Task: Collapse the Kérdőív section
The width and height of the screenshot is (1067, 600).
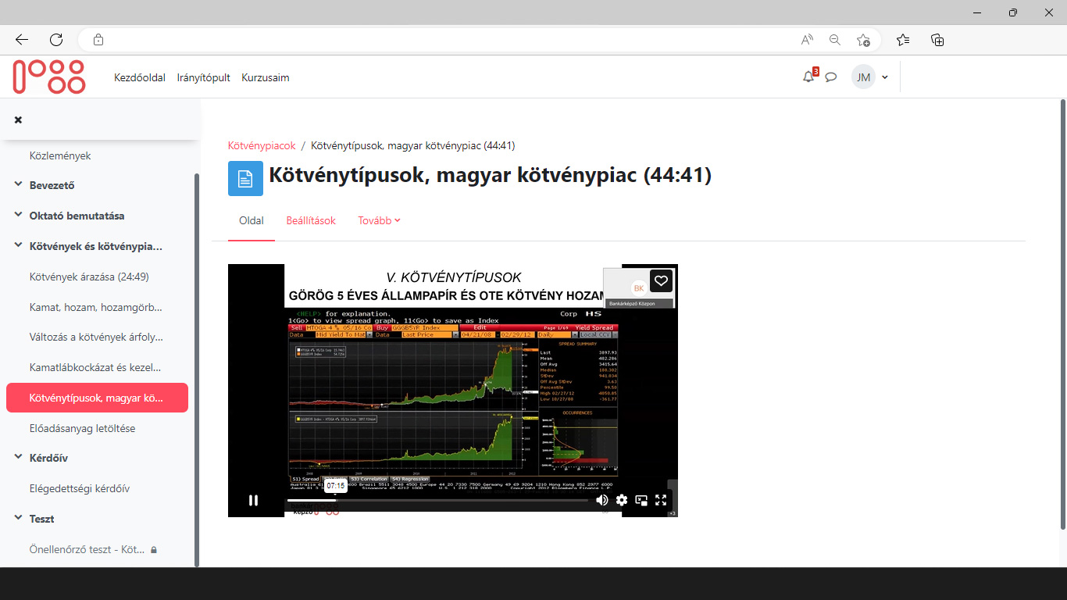Action: (x=18, y=458)
